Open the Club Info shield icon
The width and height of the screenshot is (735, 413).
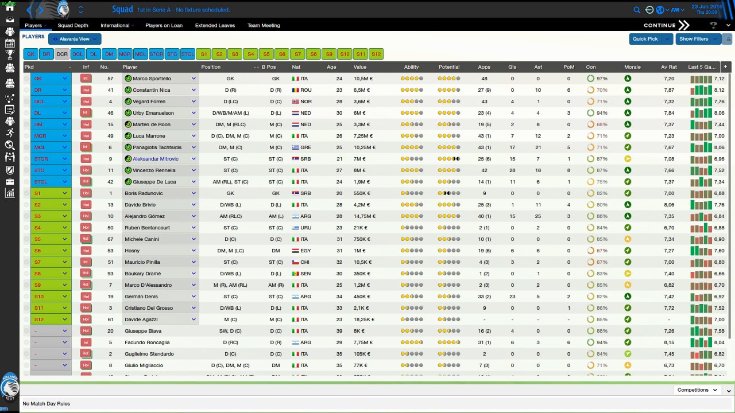tap(9, 170)
